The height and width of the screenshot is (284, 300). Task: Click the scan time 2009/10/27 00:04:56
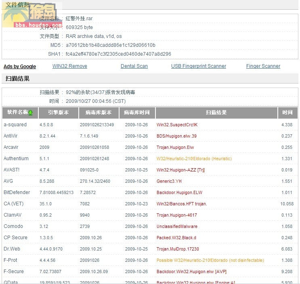coord(96,101)
